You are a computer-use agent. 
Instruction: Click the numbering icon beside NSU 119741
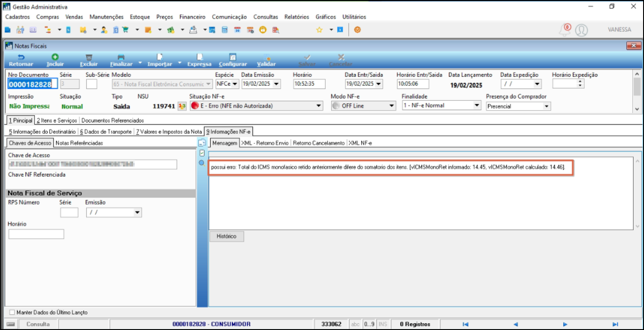pos(182,106)
